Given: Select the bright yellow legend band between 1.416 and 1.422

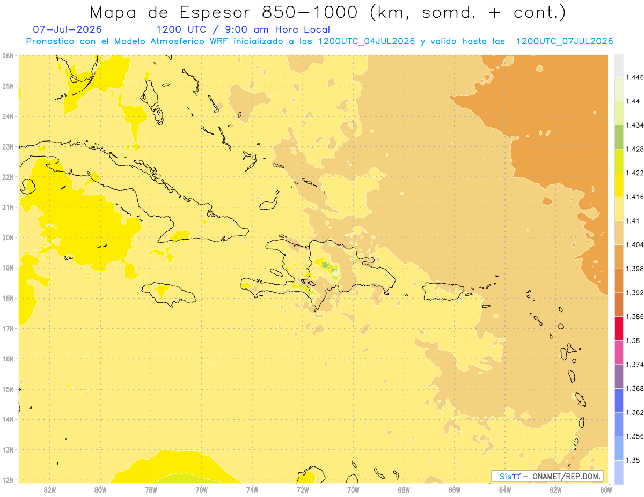Looking at the screenshot, I should [619, 185].
